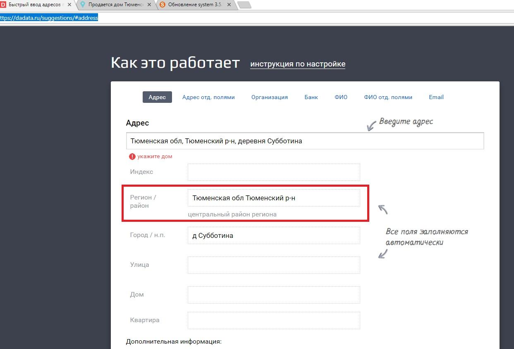
Task: Focus the 'Квартира' input field
Action: click(273, 320)
